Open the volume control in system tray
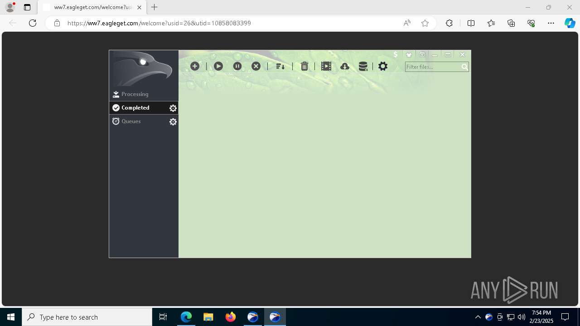This screenshot has height=326, width=580. [x=522, y=317]
